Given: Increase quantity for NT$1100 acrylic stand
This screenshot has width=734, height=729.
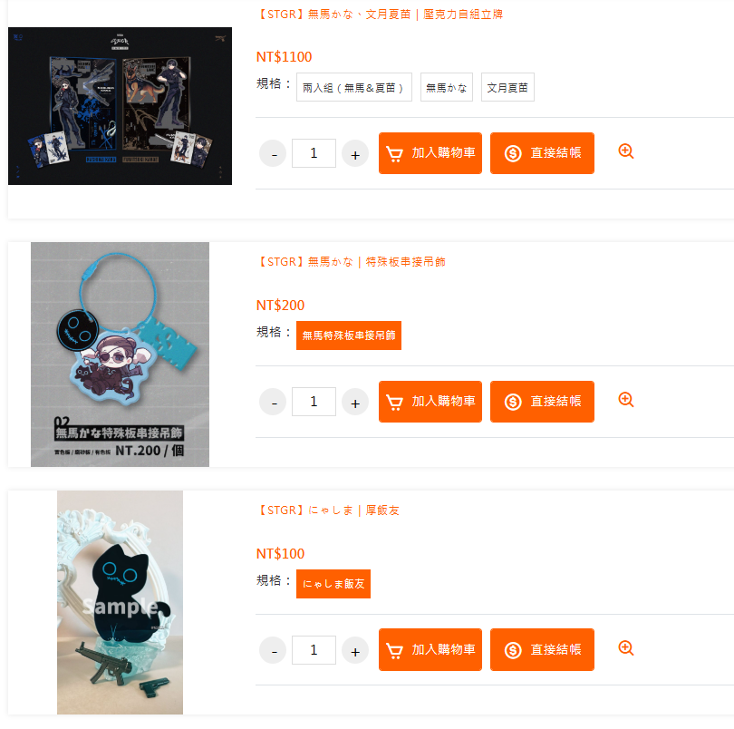Looking at the screenshot, I should point(355,153).
